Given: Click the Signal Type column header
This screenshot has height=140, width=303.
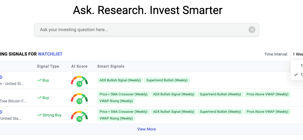Looking at the screenshot, I should pos(48,66).
